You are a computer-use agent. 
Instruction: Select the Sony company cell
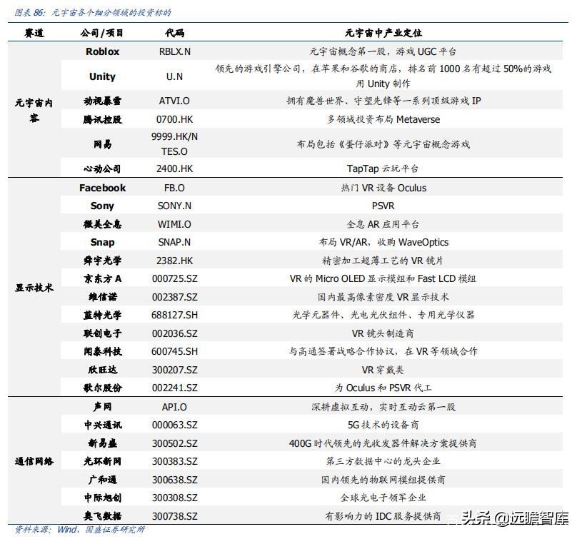[x=102, y=206]
